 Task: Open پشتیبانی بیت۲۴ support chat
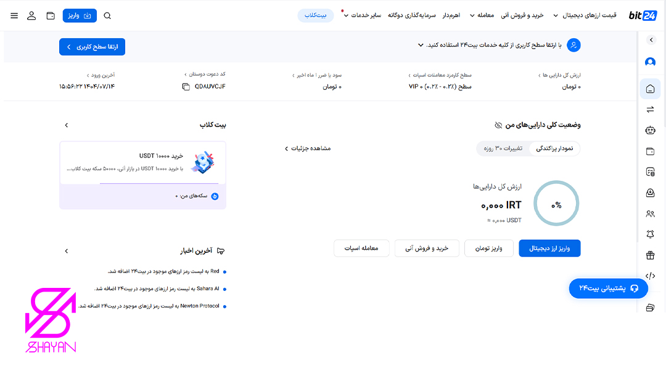pos(609,288)
